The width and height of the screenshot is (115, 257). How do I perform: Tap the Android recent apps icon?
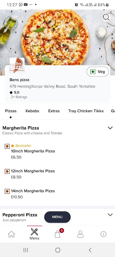(x=26, y=250)
